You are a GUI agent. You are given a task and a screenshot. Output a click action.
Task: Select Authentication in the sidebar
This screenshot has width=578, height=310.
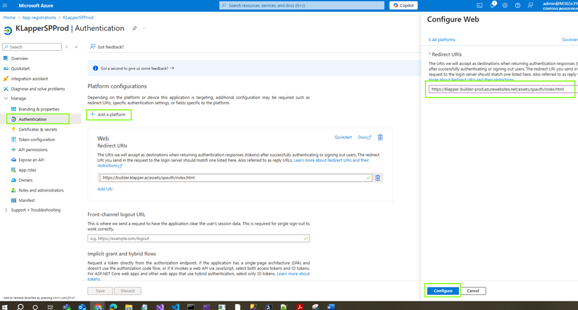[33, 119]
